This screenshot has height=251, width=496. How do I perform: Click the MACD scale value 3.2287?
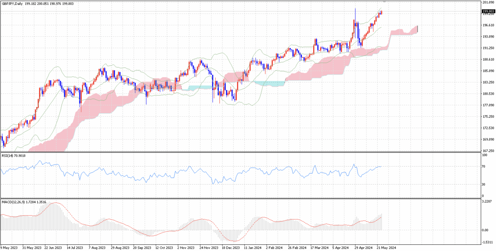click(x=488, y=201)
